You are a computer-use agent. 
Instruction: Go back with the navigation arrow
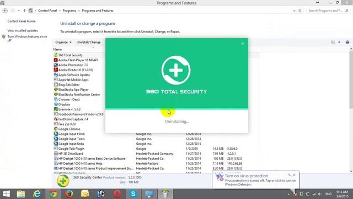(x=5, y=11)
